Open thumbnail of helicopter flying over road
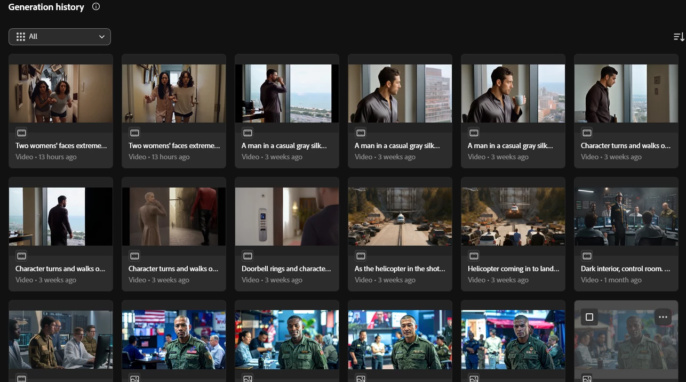Screen dimensions: 686x382 pos(400,216)
